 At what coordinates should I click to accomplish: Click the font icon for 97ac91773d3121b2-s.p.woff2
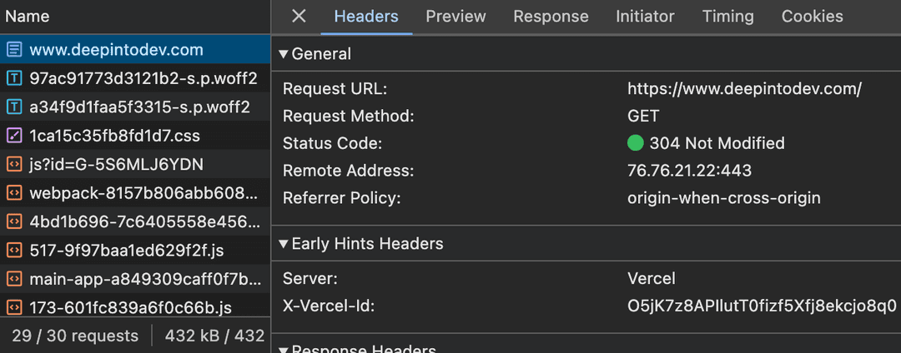[14, 78]
